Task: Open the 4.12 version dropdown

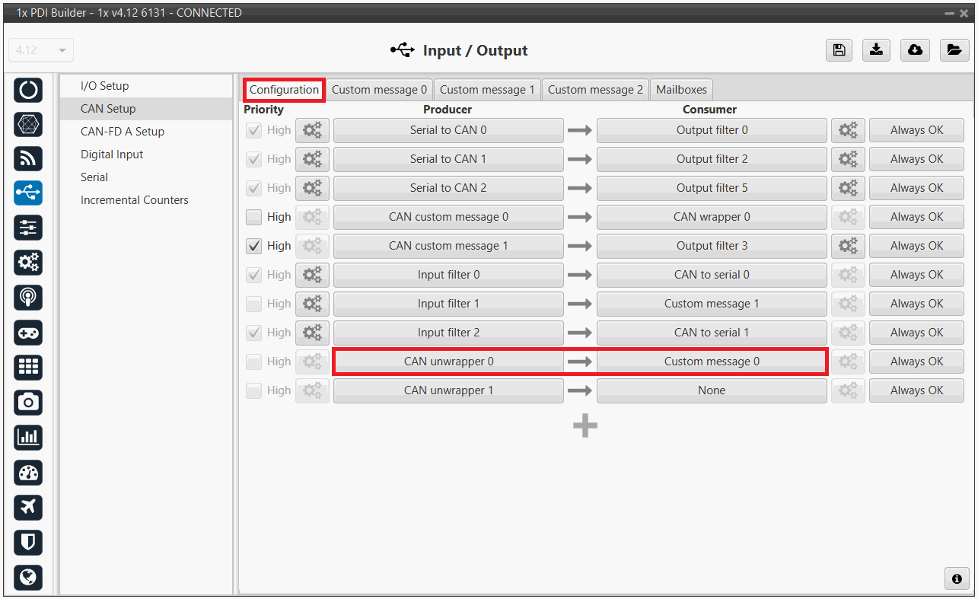Action: pyautogui.click(x=41, y=50)
